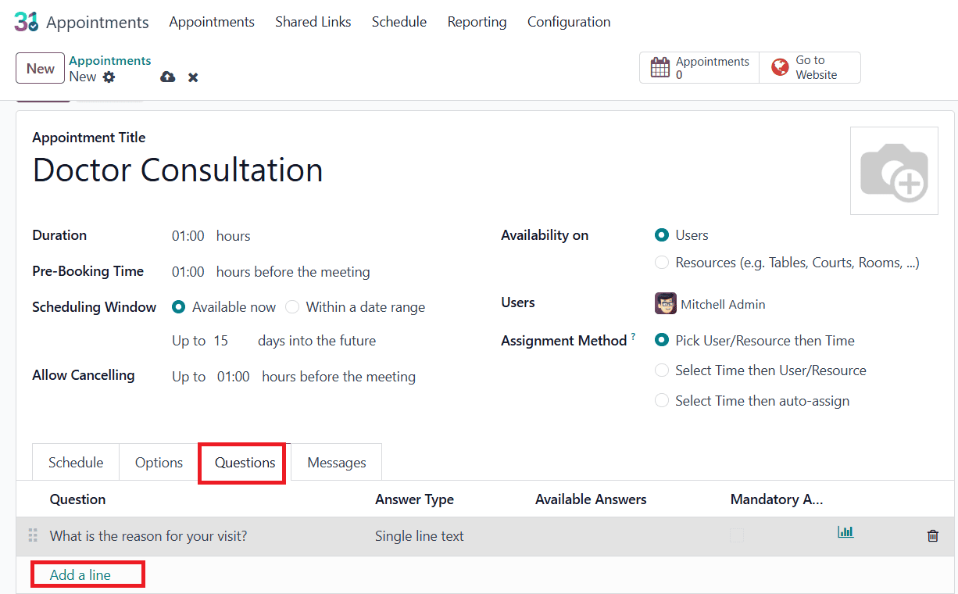
Task: Click the Go to Website button
Action: (810, 67)
